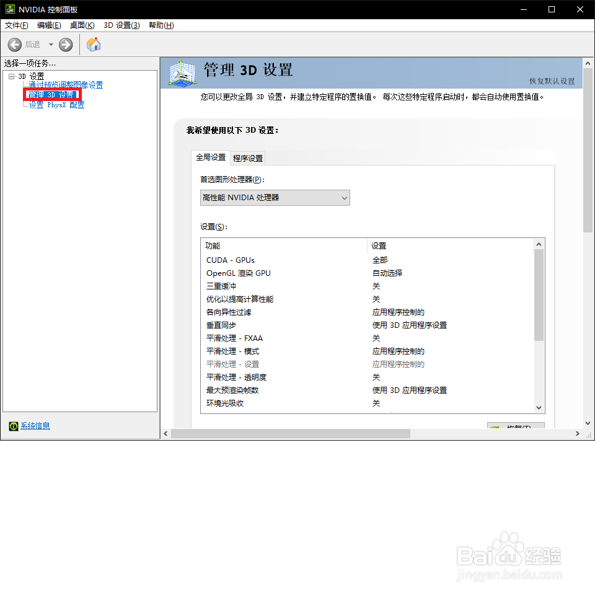
Task: Open the 编辑(E) menu
Action: pyautogui.click(x=49, y=25)
